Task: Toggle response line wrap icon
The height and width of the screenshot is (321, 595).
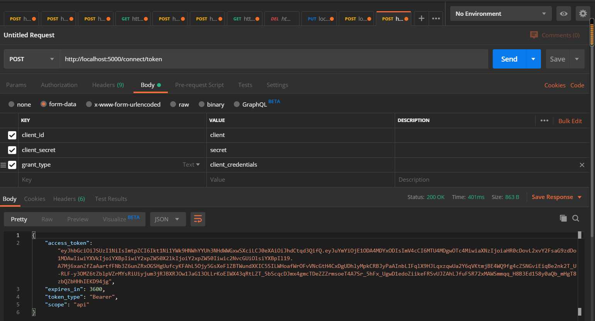Action: pyautogui.click(x=198, y=219)
